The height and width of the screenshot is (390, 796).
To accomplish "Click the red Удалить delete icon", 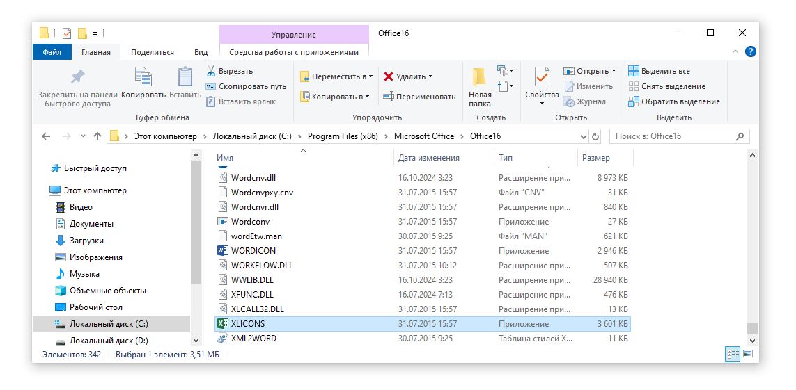I will click(389, 76).
